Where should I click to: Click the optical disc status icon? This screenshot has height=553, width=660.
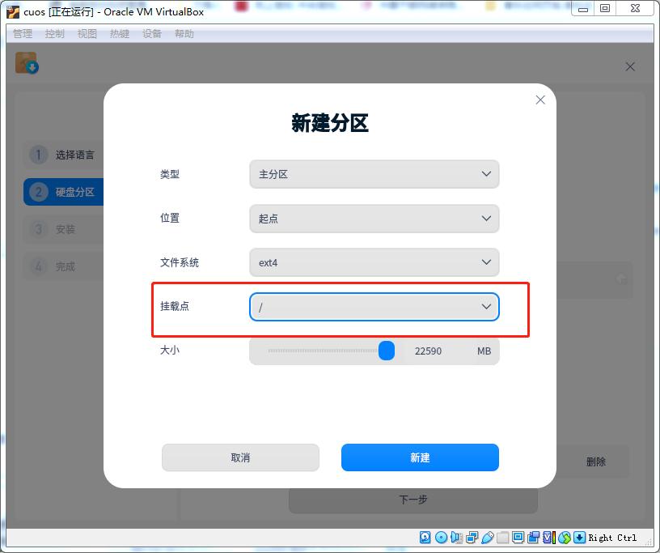[x=441, y=537]
